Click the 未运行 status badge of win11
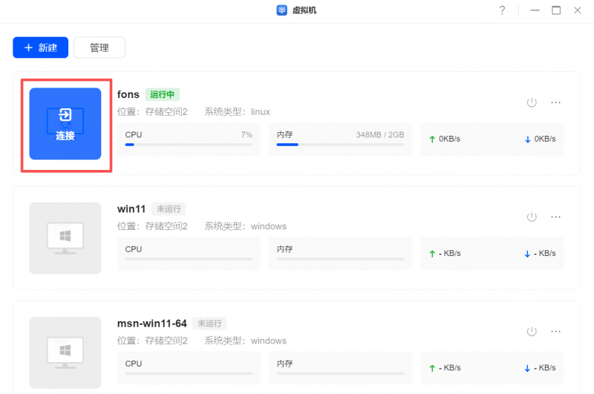 [x=168, y=209]
